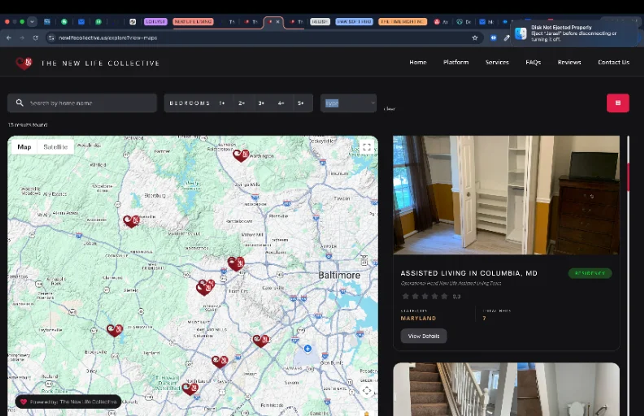Go back with the browser back arrow
Image resolution: width=644 pixels, height=416 pixels.
[9, 38]
